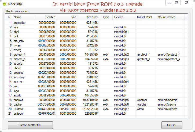Sort by the Size column header
This screenshot has width=195, height=132.
(x=67, y=17)
